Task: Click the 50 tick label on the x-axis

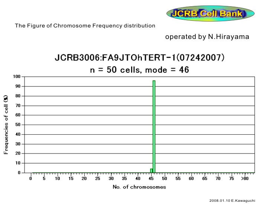Action: click(x=165, y=178)
